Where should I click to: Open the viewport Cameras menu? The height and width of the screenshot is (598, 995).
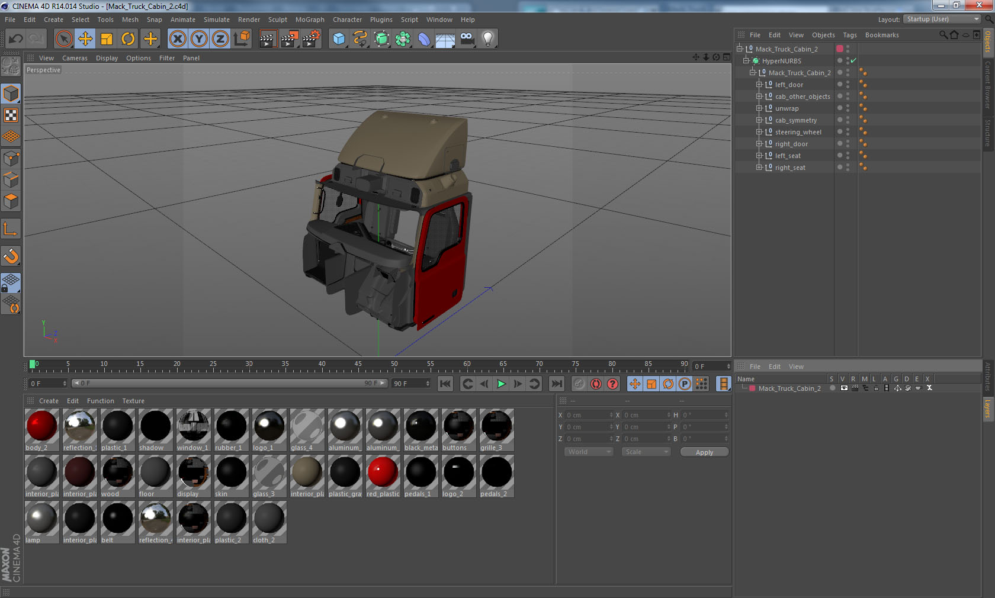click(x=75, y=58)
